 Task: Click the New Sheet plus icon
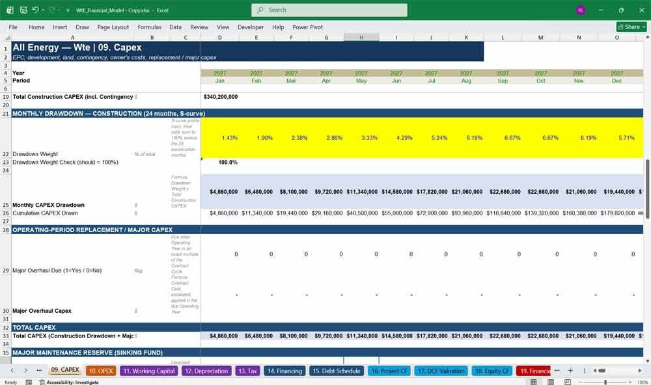[570, 371]
